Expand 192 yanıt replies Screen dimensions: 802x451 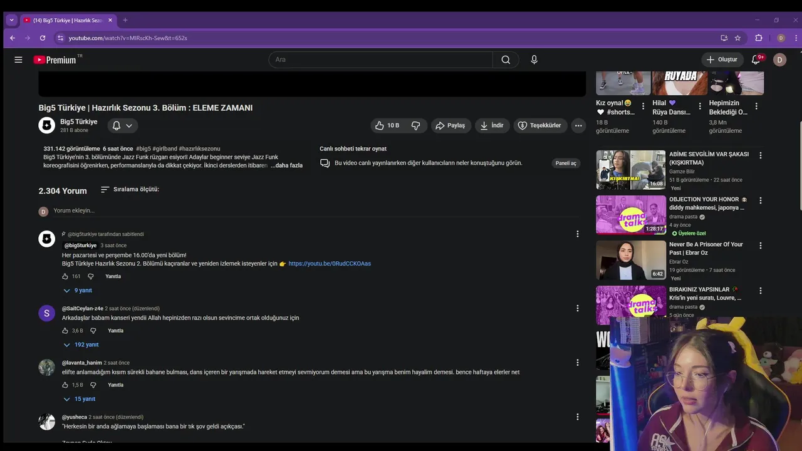[x=81, y=345]
